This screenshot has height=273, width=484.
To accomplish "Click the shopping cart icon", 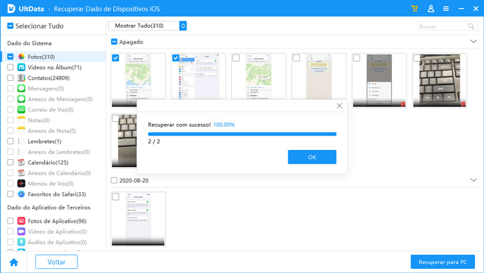I will click(415, 8).
